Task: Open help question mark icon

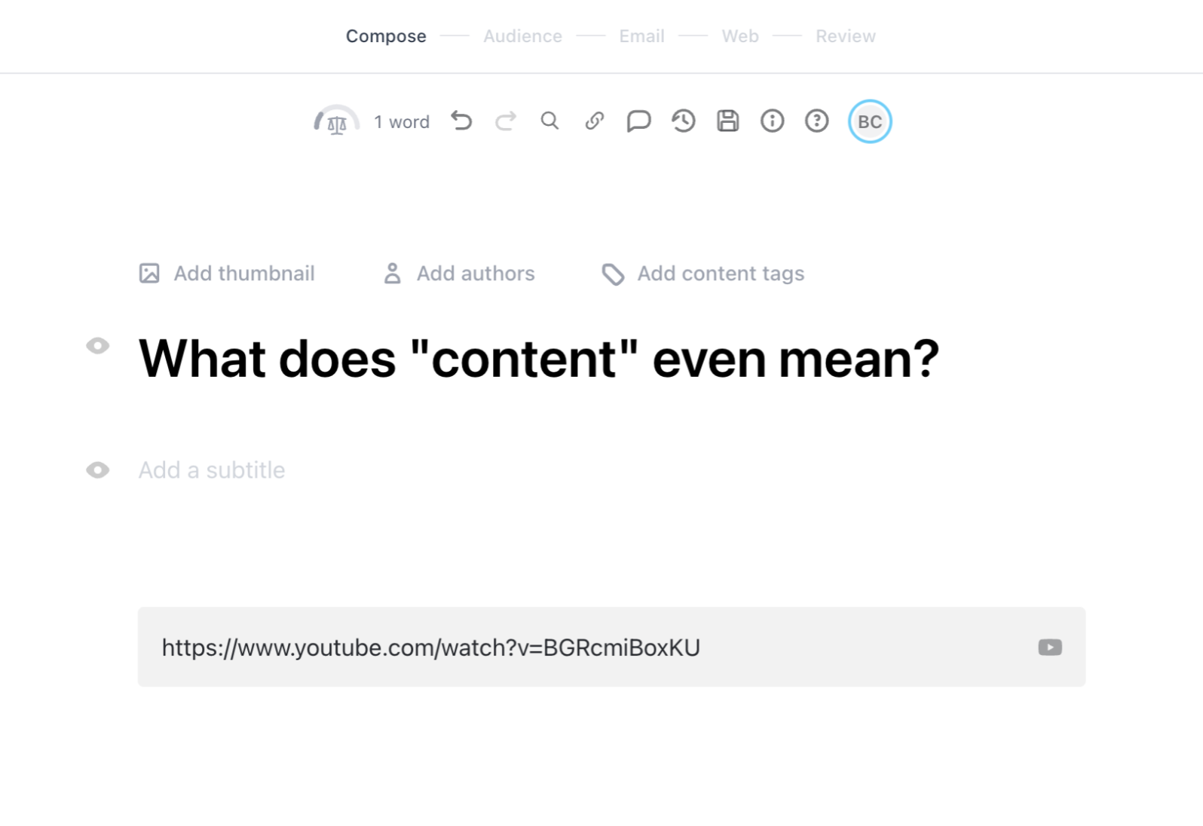Action: [x=816, y=121]
